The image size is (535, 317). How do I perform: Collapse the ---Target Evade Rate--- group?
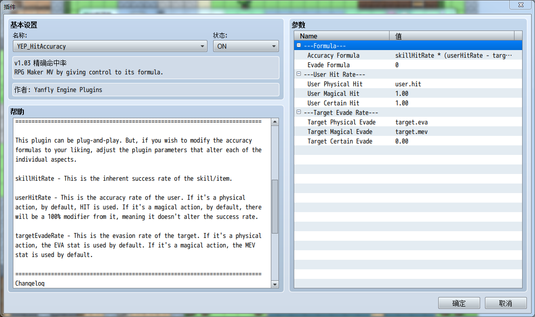pos(298,112)
